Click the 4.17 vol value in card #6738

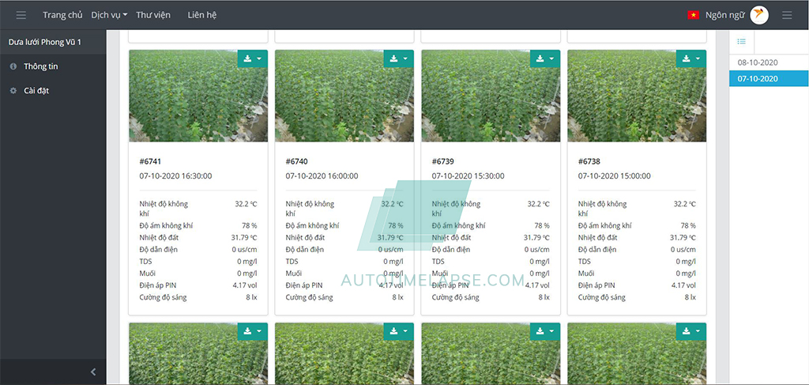683,285
